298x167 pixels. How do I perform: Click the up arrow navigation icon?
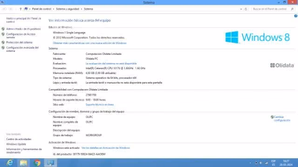20,9
